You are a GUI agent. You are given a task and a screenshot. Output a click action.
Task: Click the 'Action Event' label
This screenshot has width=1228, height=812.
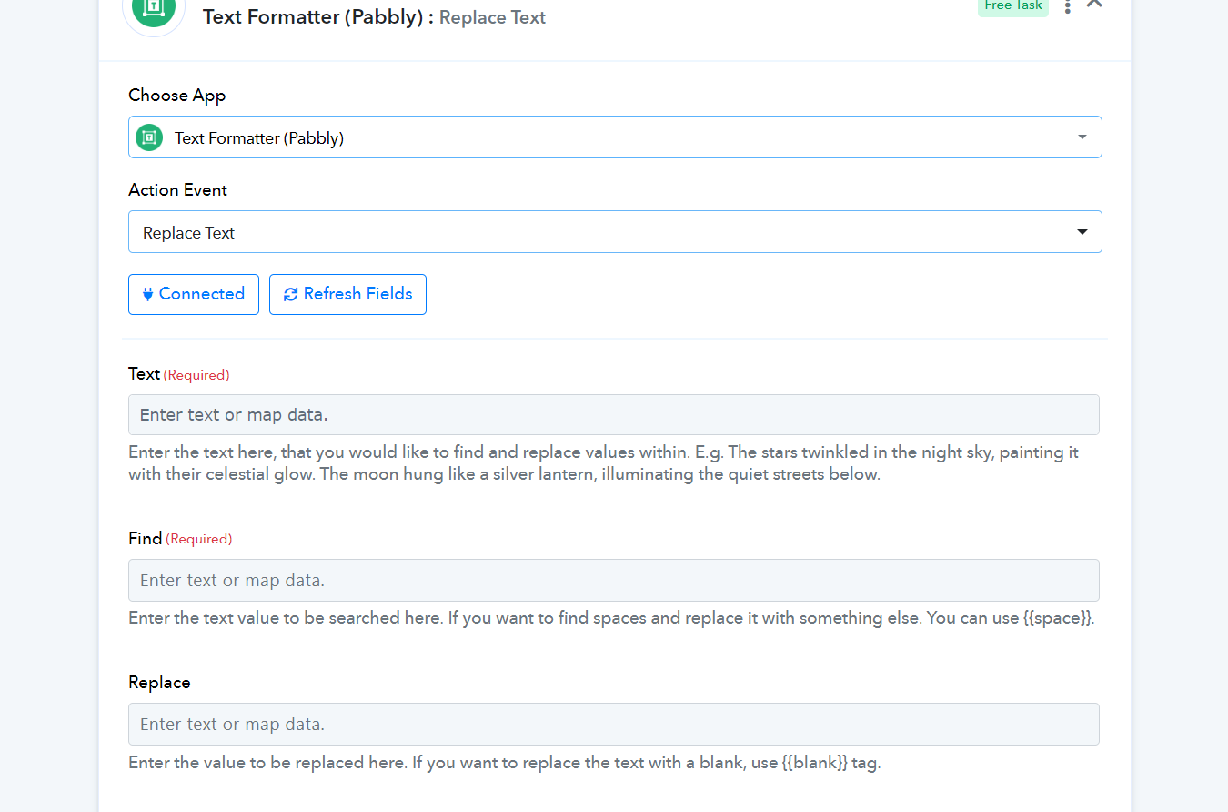(x=178, y=190)
